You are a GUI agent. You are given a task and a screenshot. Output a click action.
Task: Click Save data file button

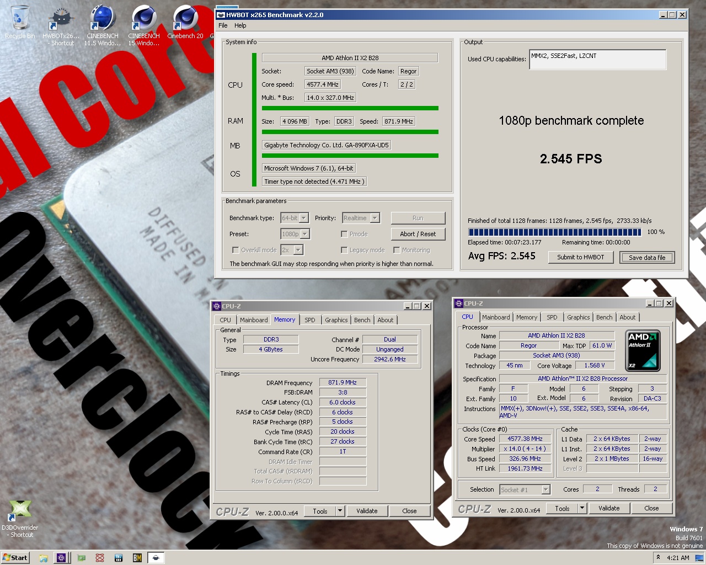coord(647,257)
